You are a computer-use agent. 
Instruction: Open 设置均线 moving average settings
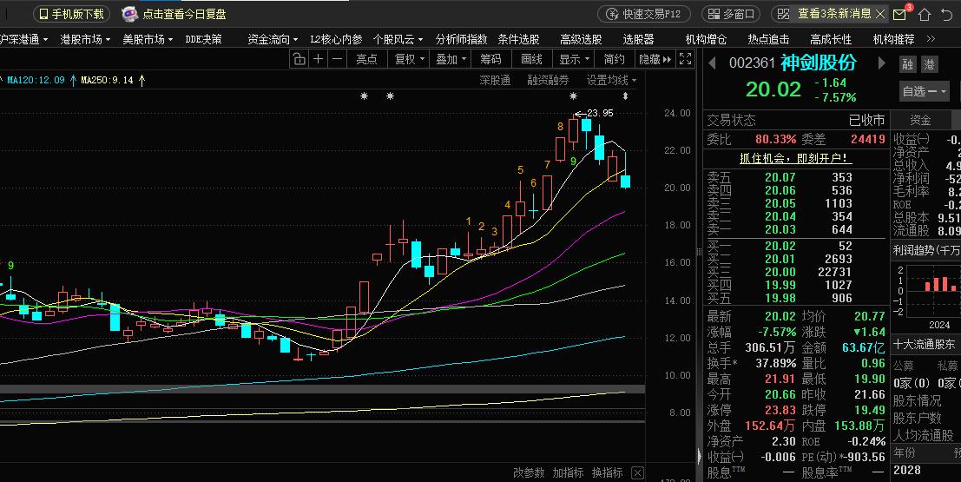(x=611, y=80)
